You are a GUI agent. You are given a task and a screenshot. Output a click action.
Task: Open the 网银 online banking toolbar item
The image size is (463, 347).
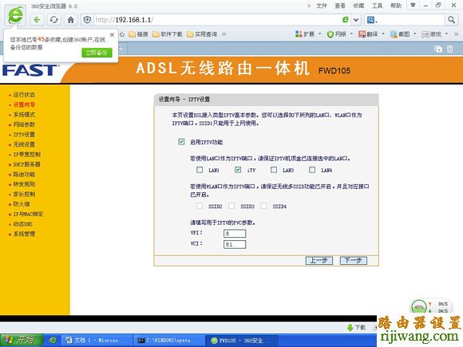(336, 34)
